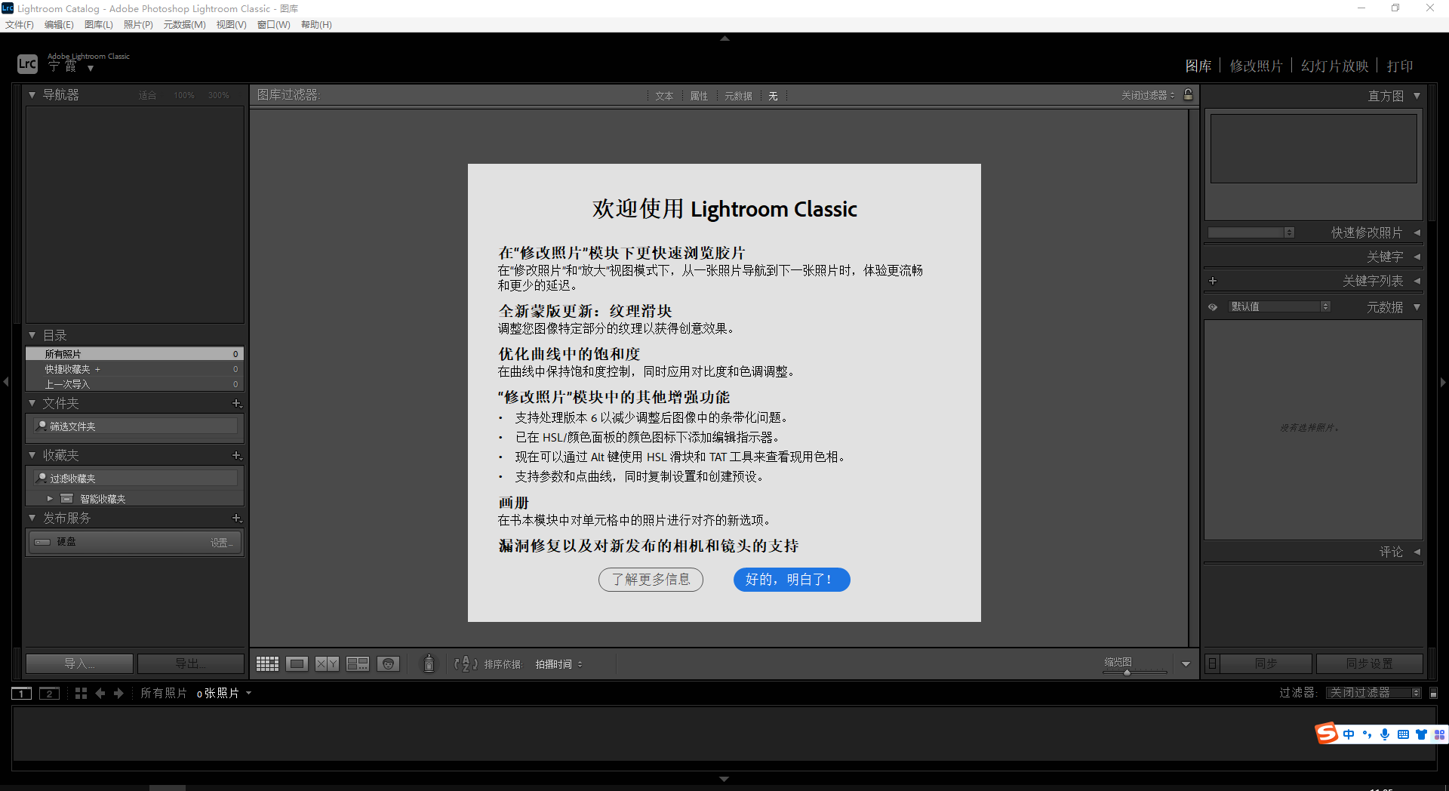Screen dimensions: 1449x791
Task: Toggle auto sync switch left of 同步
Action: tap(1212, 663)
